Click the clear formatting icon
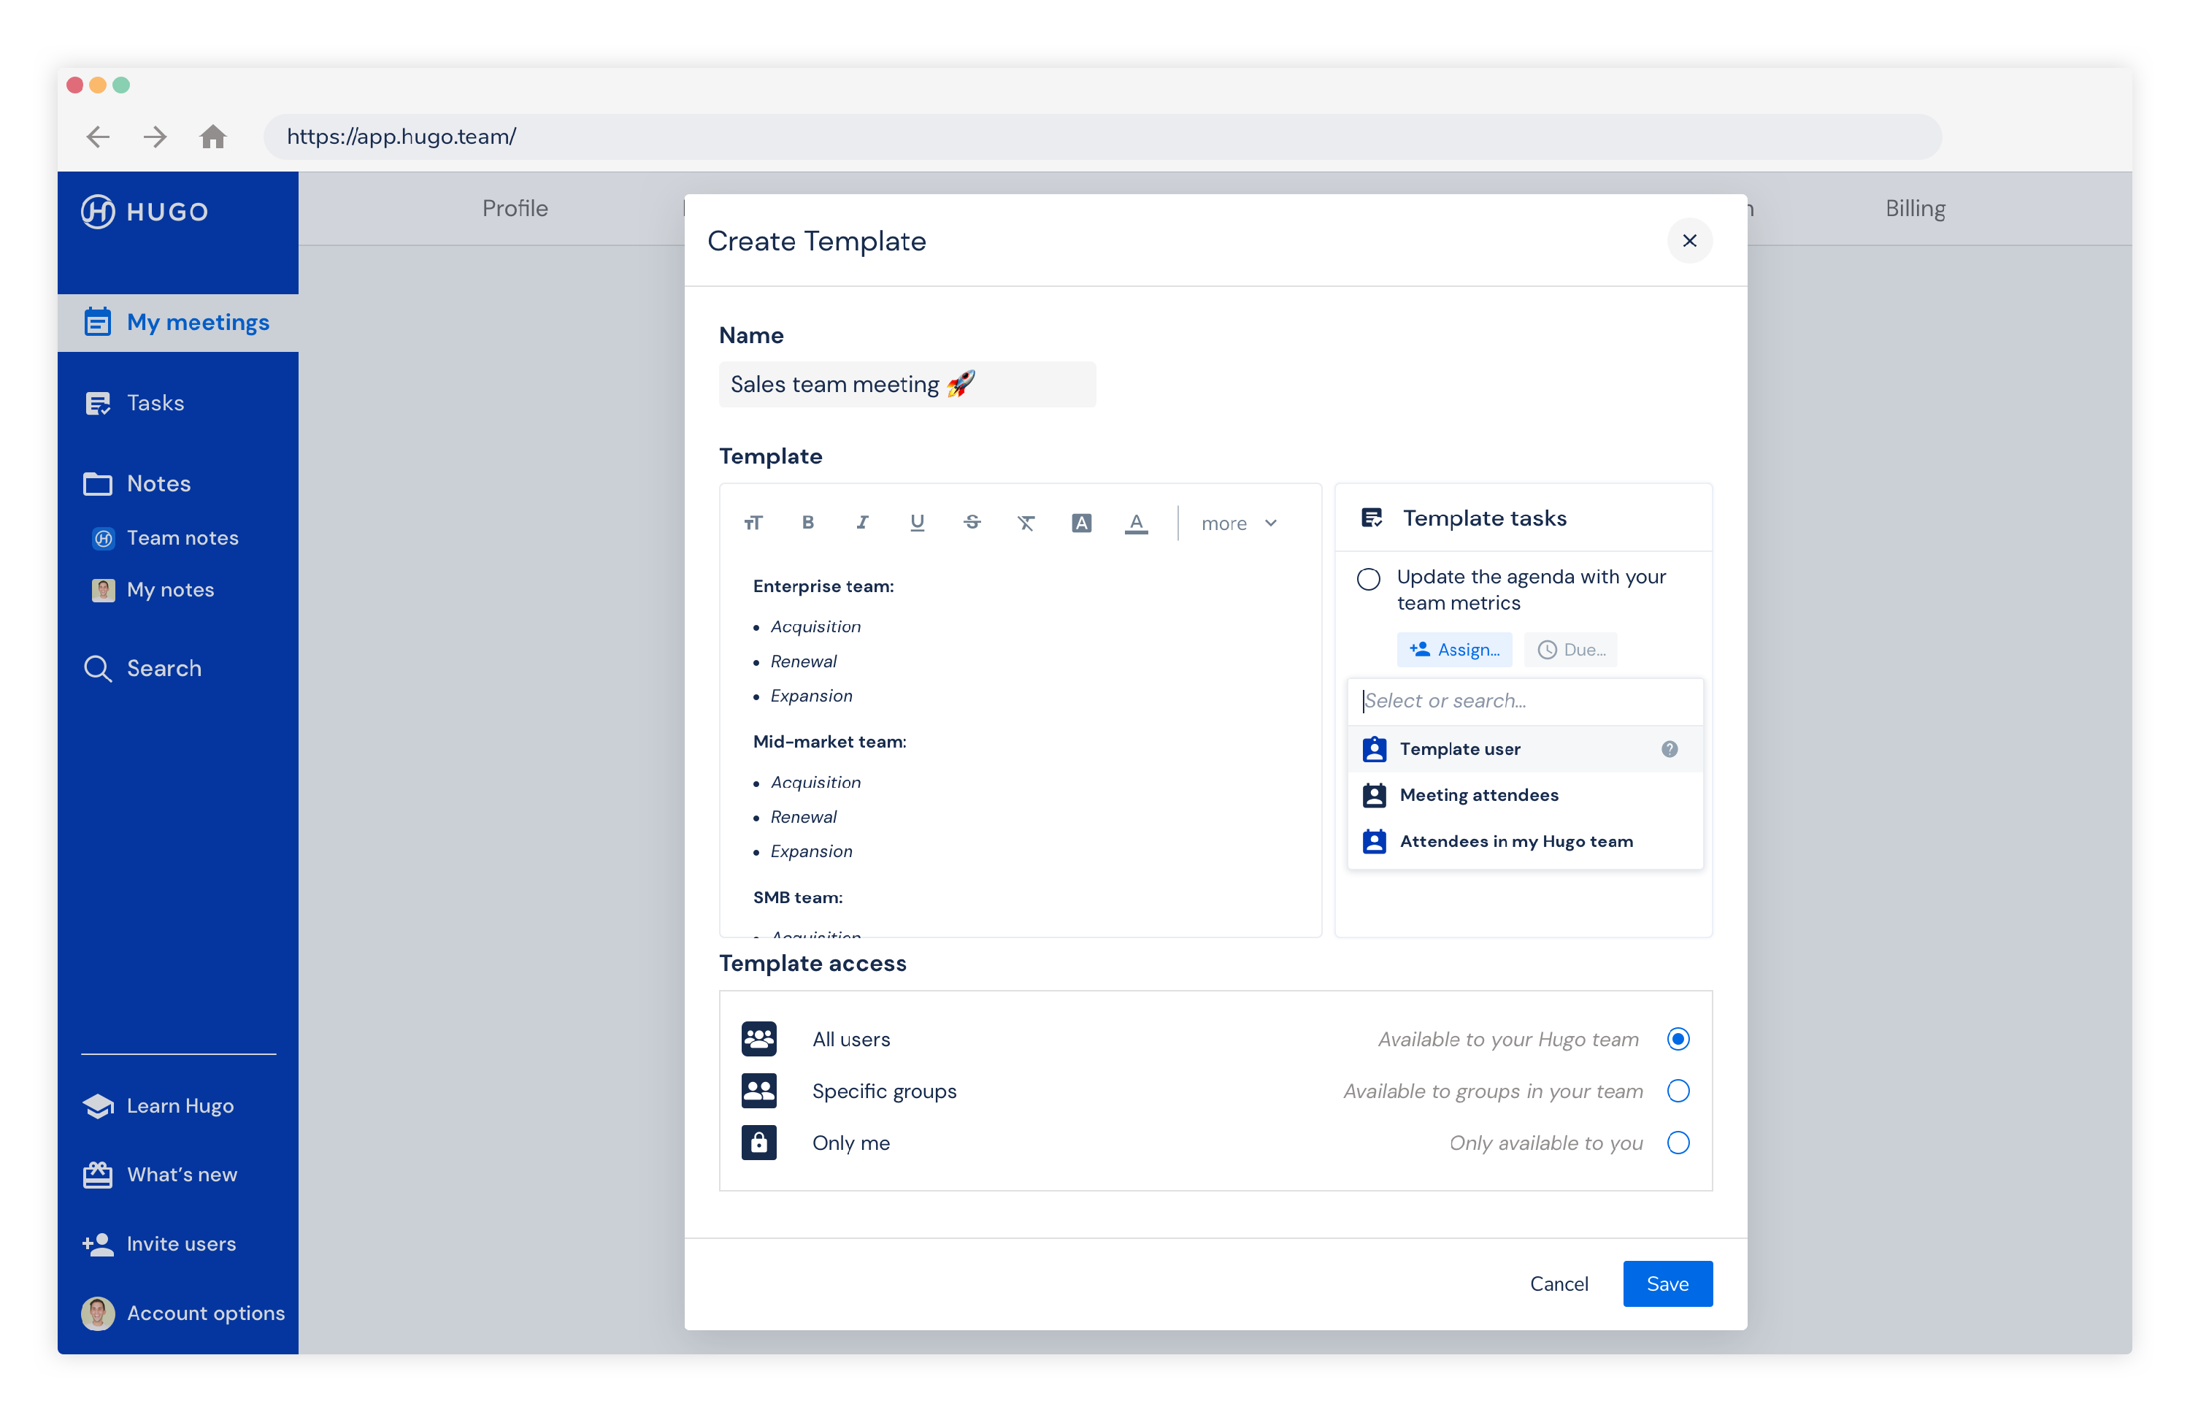2190x1412 pixels. point(1026,523)
